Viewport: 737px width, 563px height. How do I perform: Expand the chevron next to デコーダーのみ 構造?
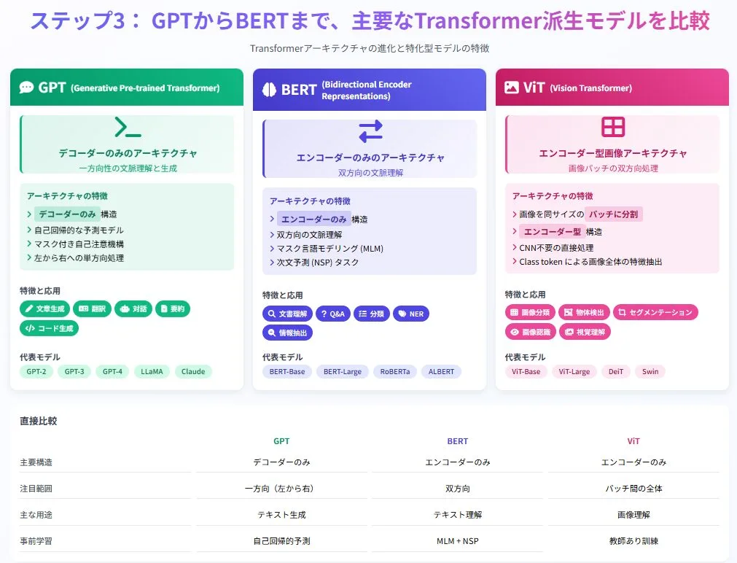coord(29,214)
